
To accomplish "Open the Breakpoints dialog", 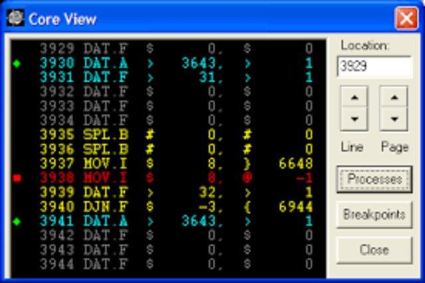I will click(x=375, y=215).
